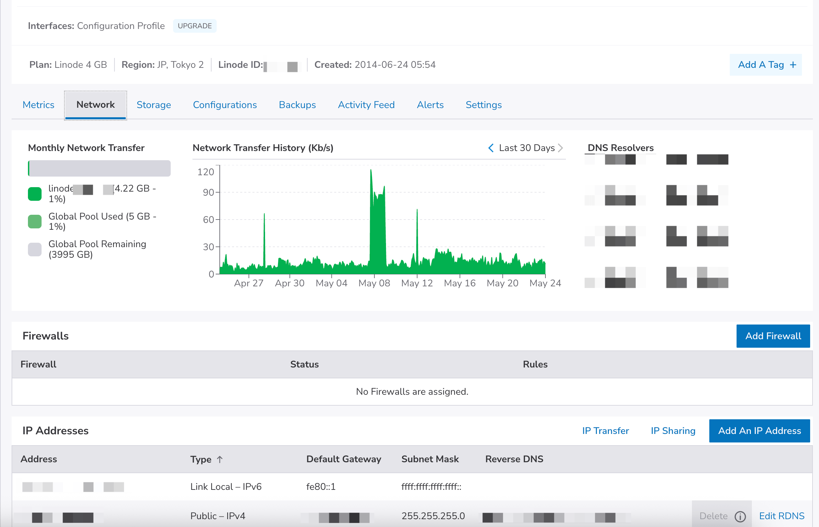Image resolution: width=819 pixels, height=527 pixels.
Task: Click the monthly network transfer progress bar
Action: click(x=99, y=168)
